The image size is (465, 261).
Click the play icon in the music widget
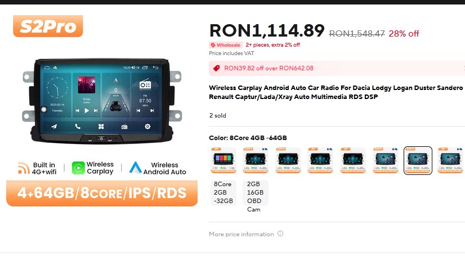point(87,110)
